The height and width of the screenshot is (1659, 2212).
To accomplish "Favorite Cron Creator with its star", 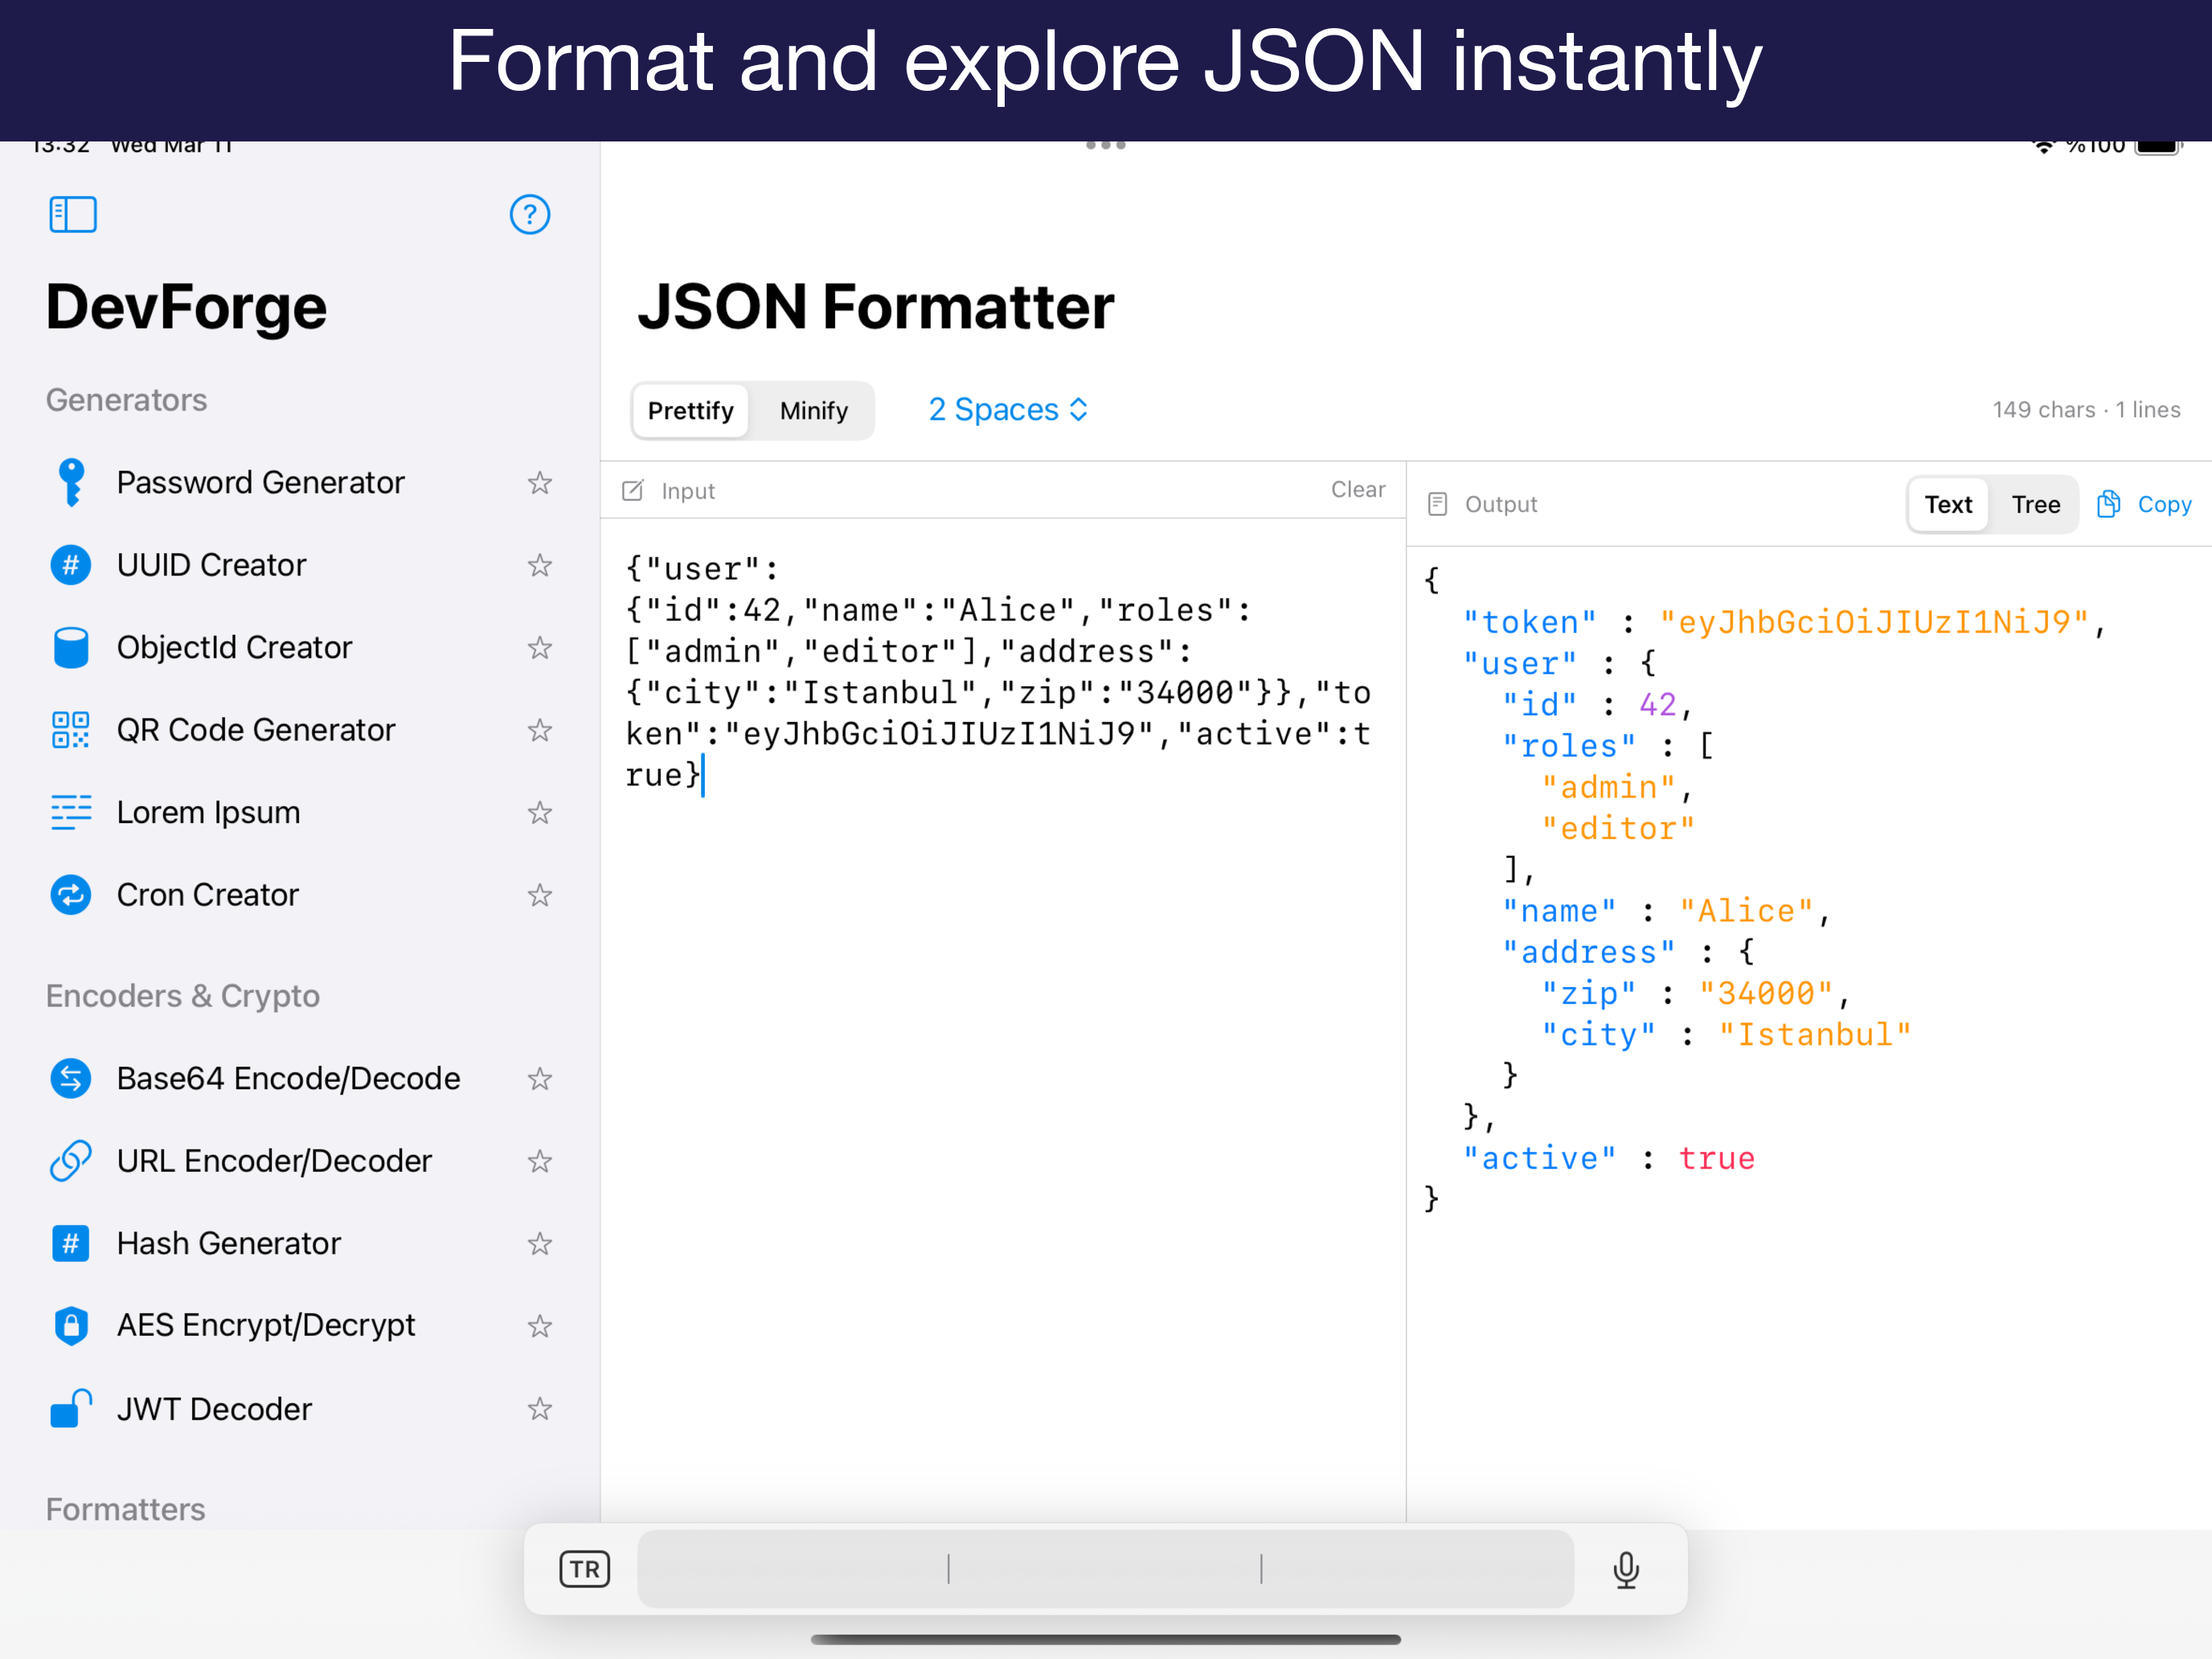I will pyautogui.click(x=540, y=895).
